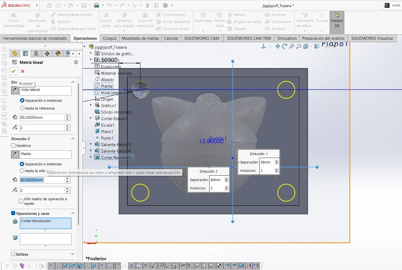Expand the Sólidos section chevron
Screen dimensions: 402x270
pyautogui.click(x=72, y=254)
